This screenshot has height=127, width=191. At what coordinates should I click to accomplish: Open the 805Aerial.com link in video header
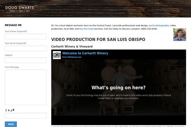click(x=74, y=57)
